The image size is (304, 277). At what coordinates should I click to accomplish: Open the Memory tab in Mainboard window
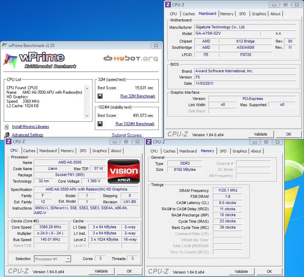[x=227, y=14]
